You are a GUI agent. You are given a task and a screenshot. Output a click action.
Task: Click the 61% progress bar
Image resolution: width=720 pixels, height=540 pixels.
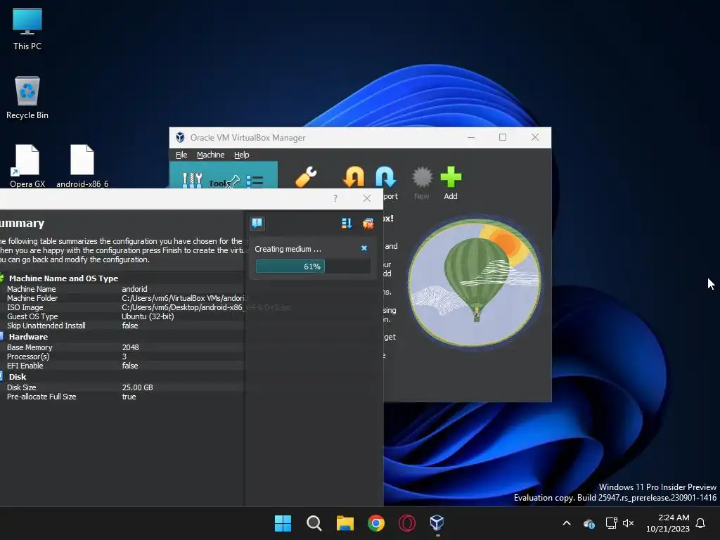[x=313, y=266]
